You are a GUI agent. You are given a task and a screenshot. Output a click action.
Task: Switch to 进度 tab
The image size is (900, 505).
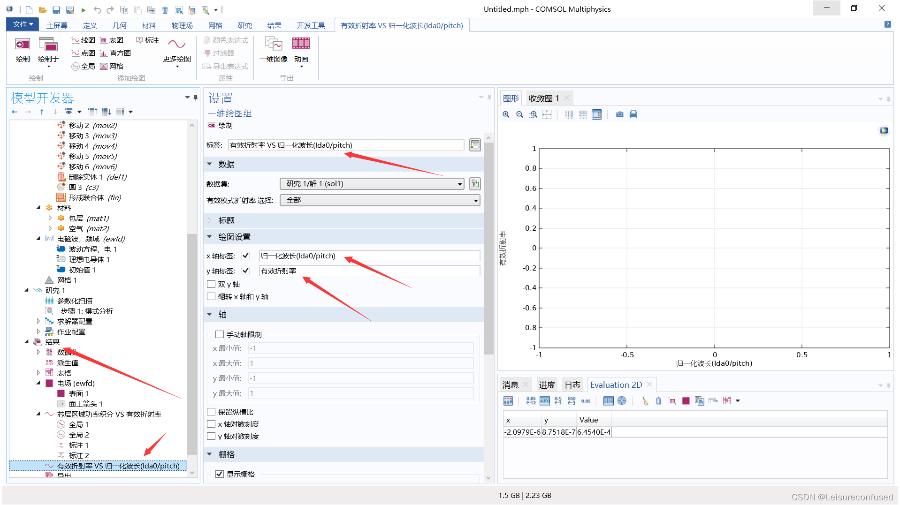coord(547,385)
